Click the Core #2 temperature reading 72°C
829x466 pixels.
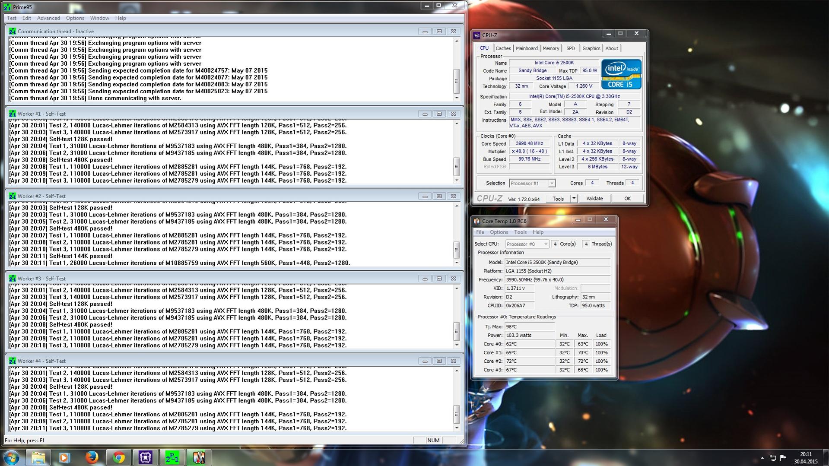pyautogui.click(x=530, y=361)
